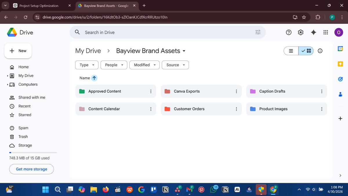Click the storage usage bar
This screenshot has height=196, width=348.
click(33, 152)
